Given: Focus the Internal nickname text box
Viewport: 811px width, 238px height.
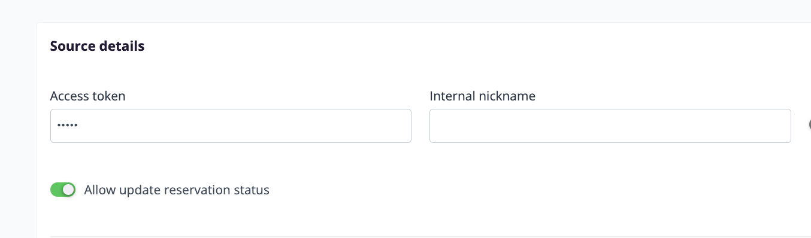Looking at the screenshot, I should tap(610, 126).
